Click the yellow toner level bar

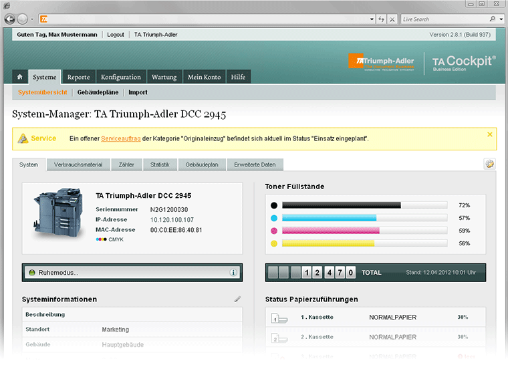tap(364, 243)
